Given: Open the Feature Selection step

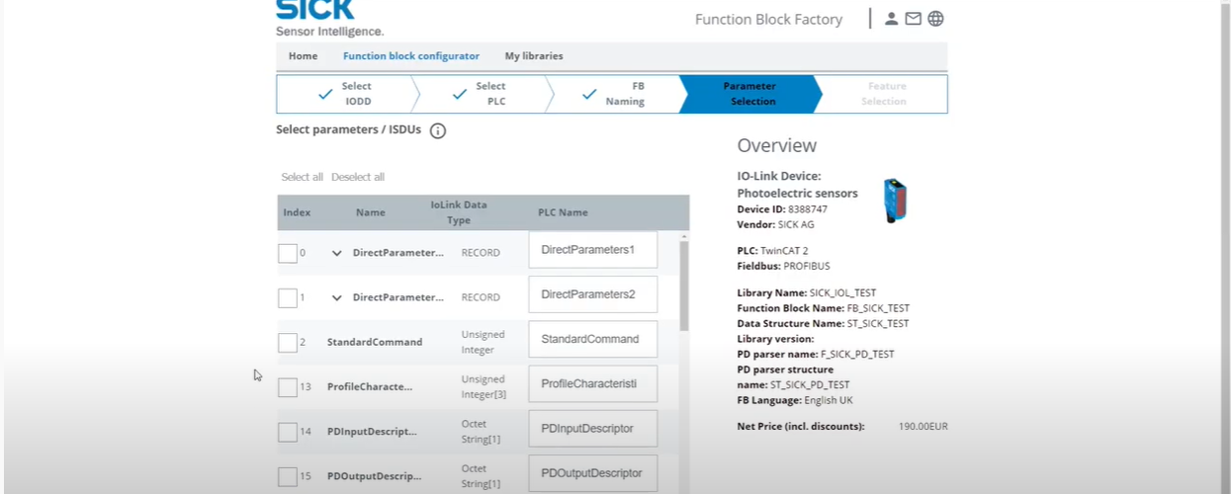Looking at the screenshot, I should click(883, 94).
